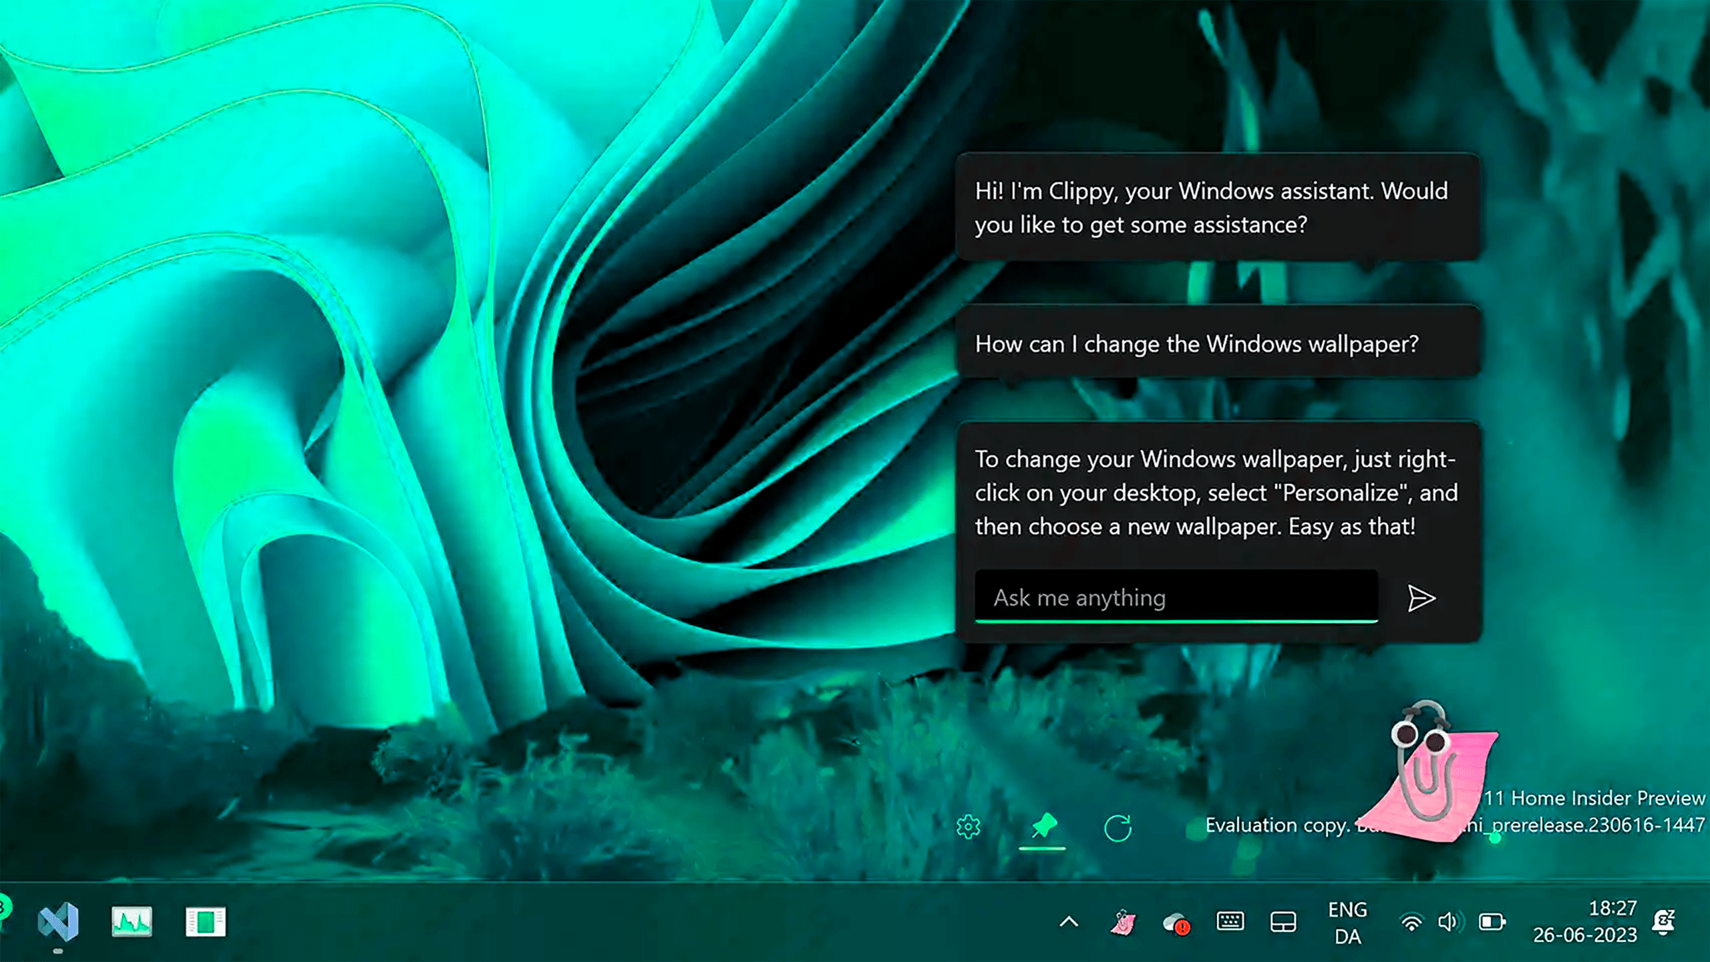Open the performance monitor taskbar app
Image resolution: width=1710 pixels, height=962 pixels.
coord(132,922)
